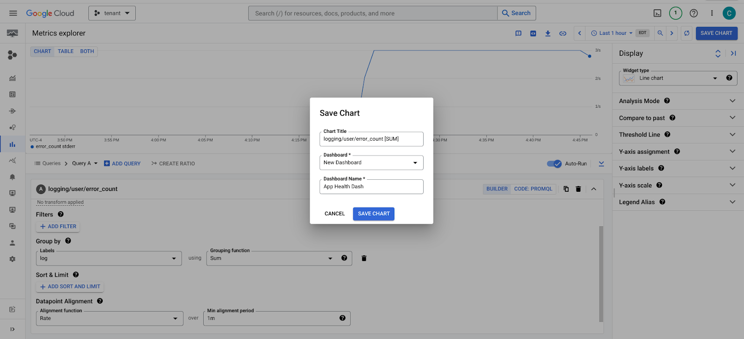
Task: Click help icon beside Widget type
Action: click(x=729, y=78)
